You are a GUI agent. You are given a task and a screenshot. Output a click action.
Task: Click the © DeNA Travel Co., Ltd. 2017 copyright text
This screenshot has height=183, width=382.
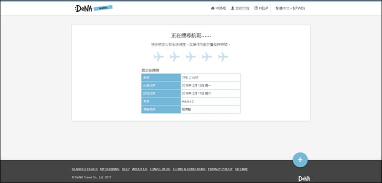pos(92,177)
